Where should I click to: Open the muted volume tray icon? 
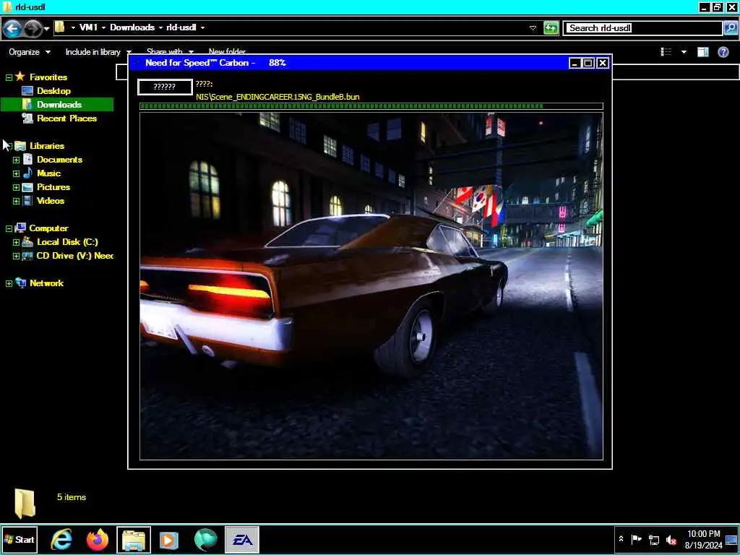671,539
